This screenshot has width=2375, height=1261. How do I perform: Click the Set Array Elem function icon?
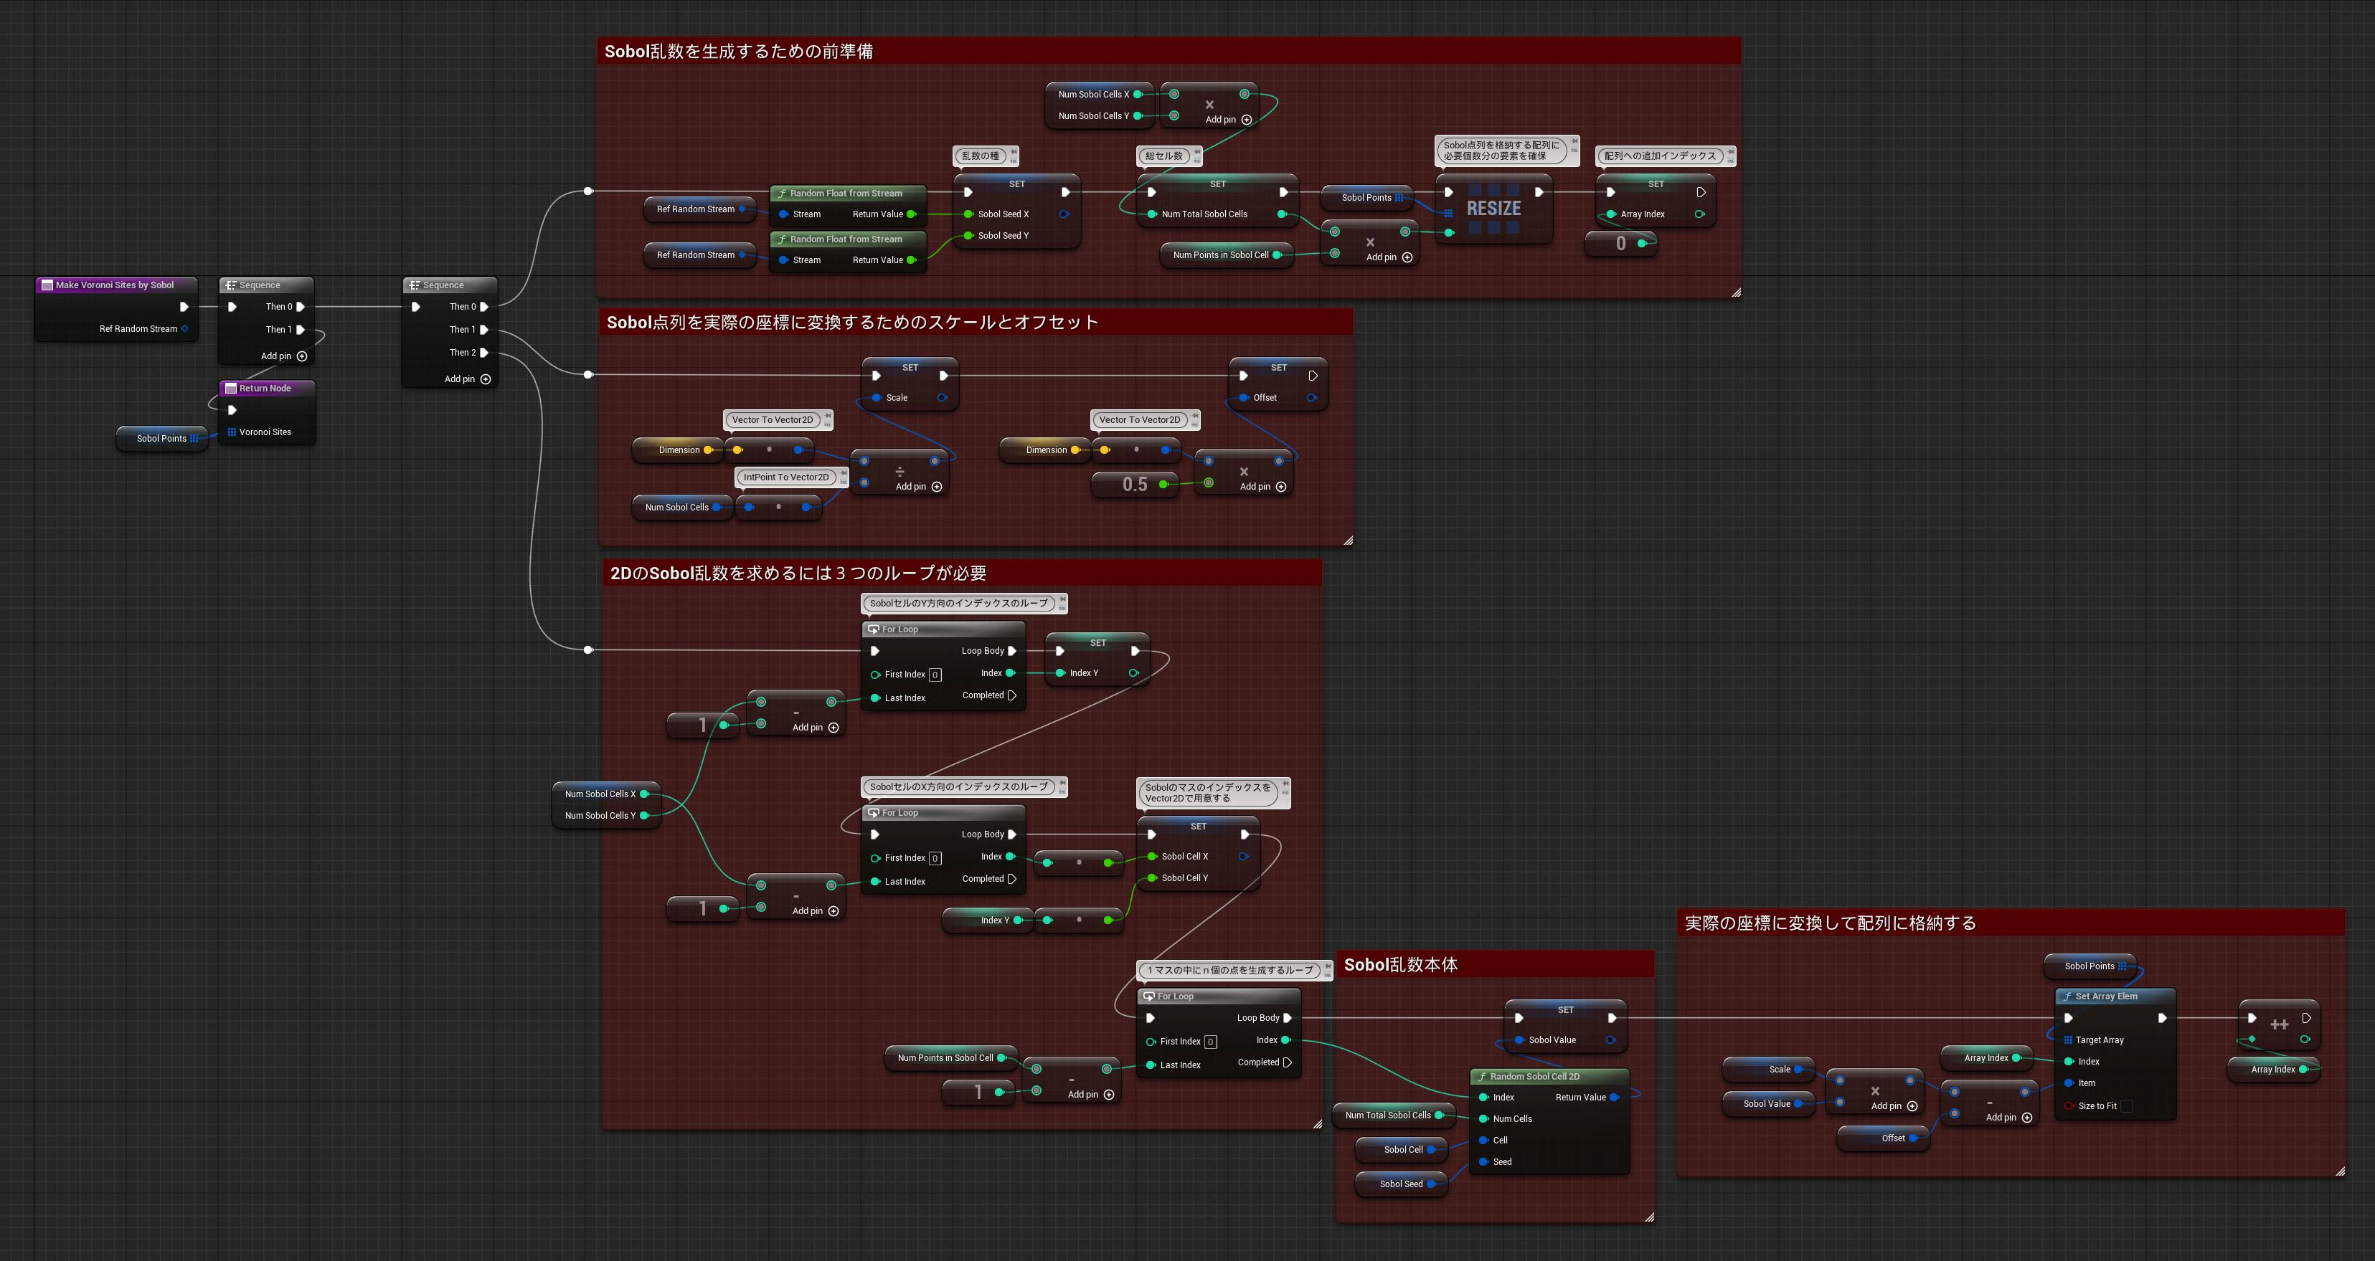pyautogui.click(x=2067, y=996)
